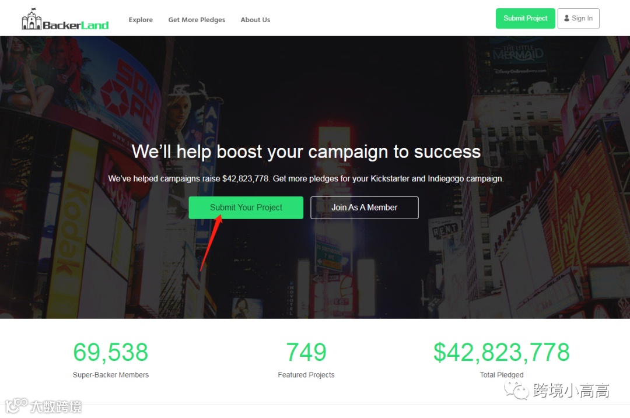This screenshot has width=630, height=418.
Task: Click the bottom-left watermark logo icon
Action: pos(16,405)
